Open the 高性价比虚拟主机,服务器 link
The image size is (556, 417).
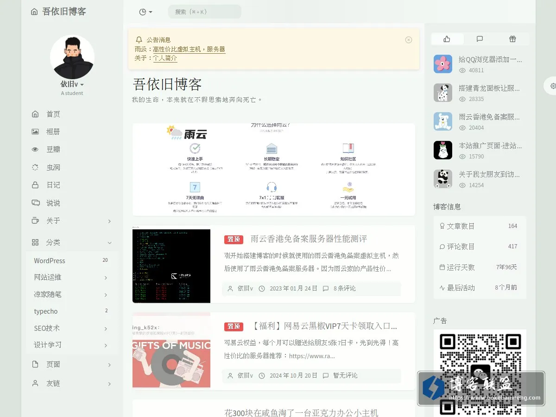point(189,49)
